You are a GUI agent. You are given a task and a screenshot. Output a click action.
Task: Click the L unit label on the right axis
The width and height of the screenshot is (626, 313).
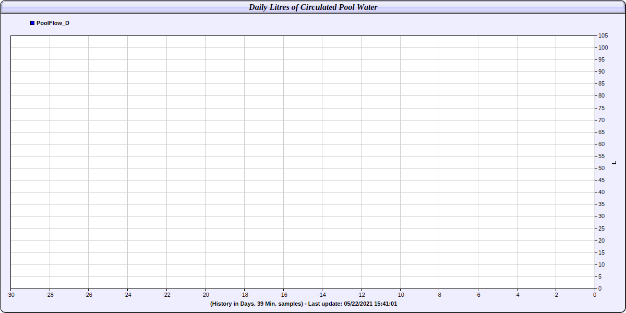click(615, 163)
